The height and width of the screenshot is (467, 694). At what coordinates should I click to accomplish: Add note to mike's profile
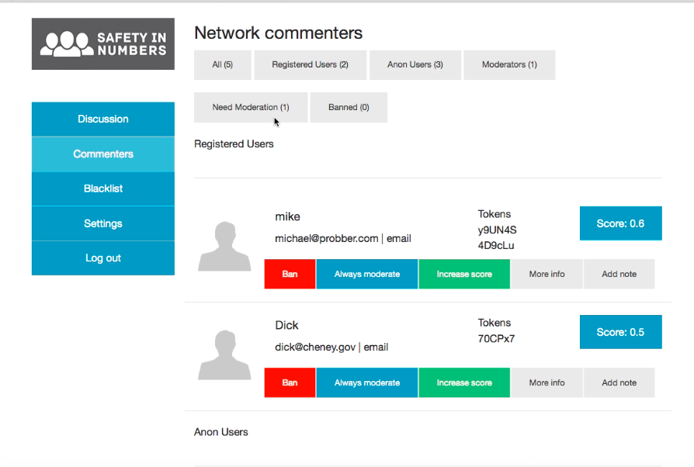click(x=619, y=274)
